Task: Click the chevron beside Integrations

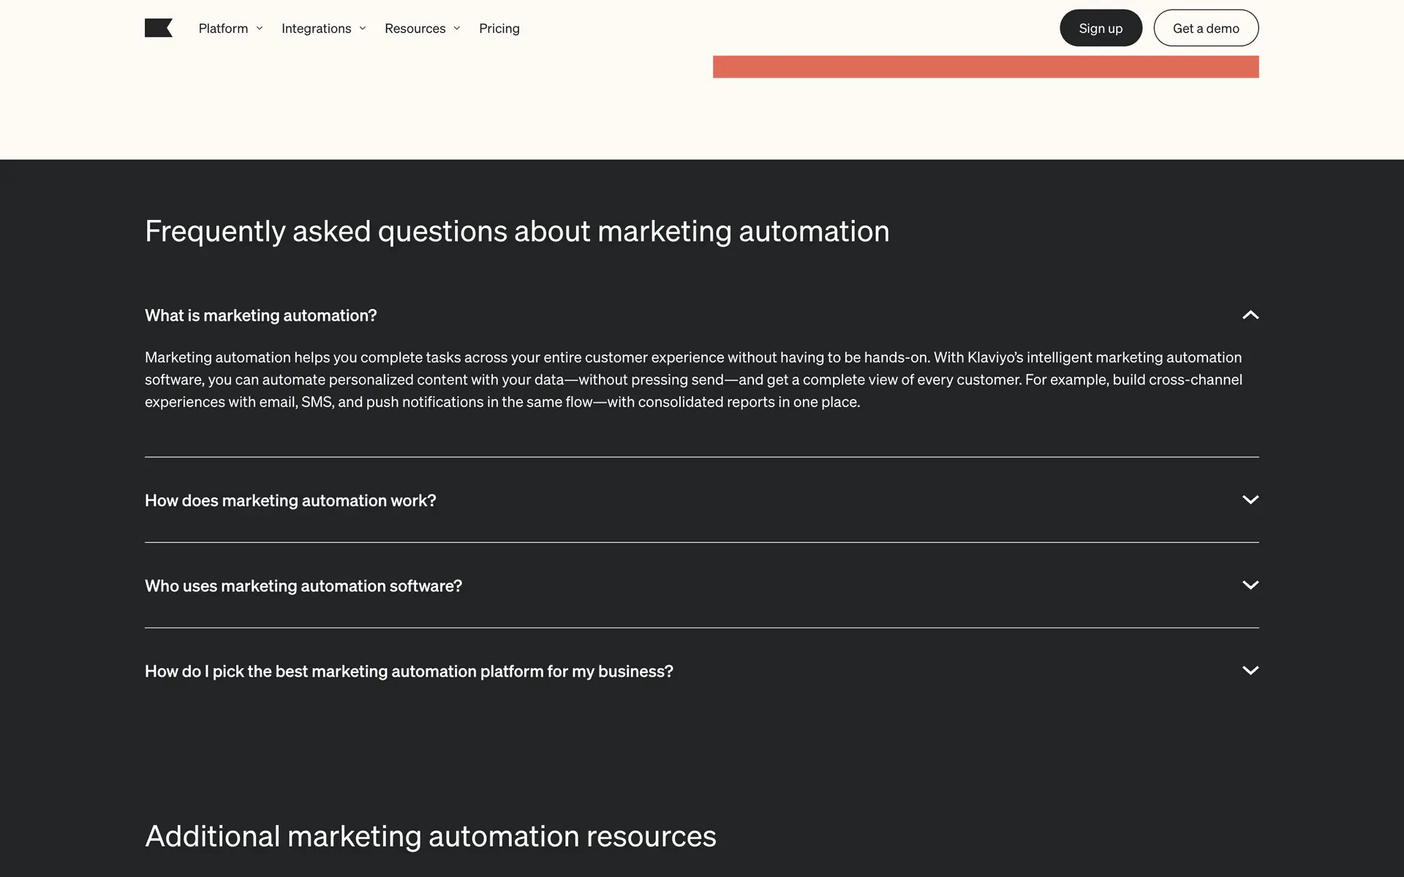Action: 363,29
